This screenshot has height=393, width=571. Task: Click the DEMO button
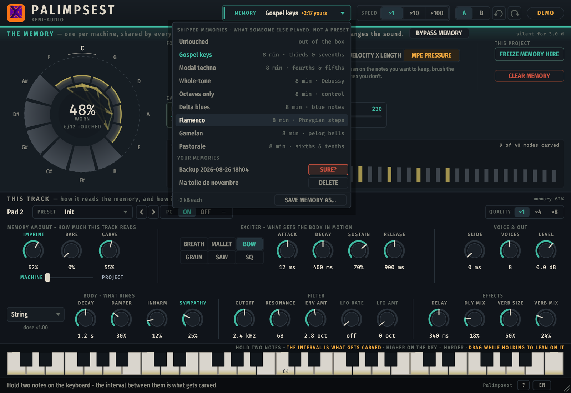point(545,13)
